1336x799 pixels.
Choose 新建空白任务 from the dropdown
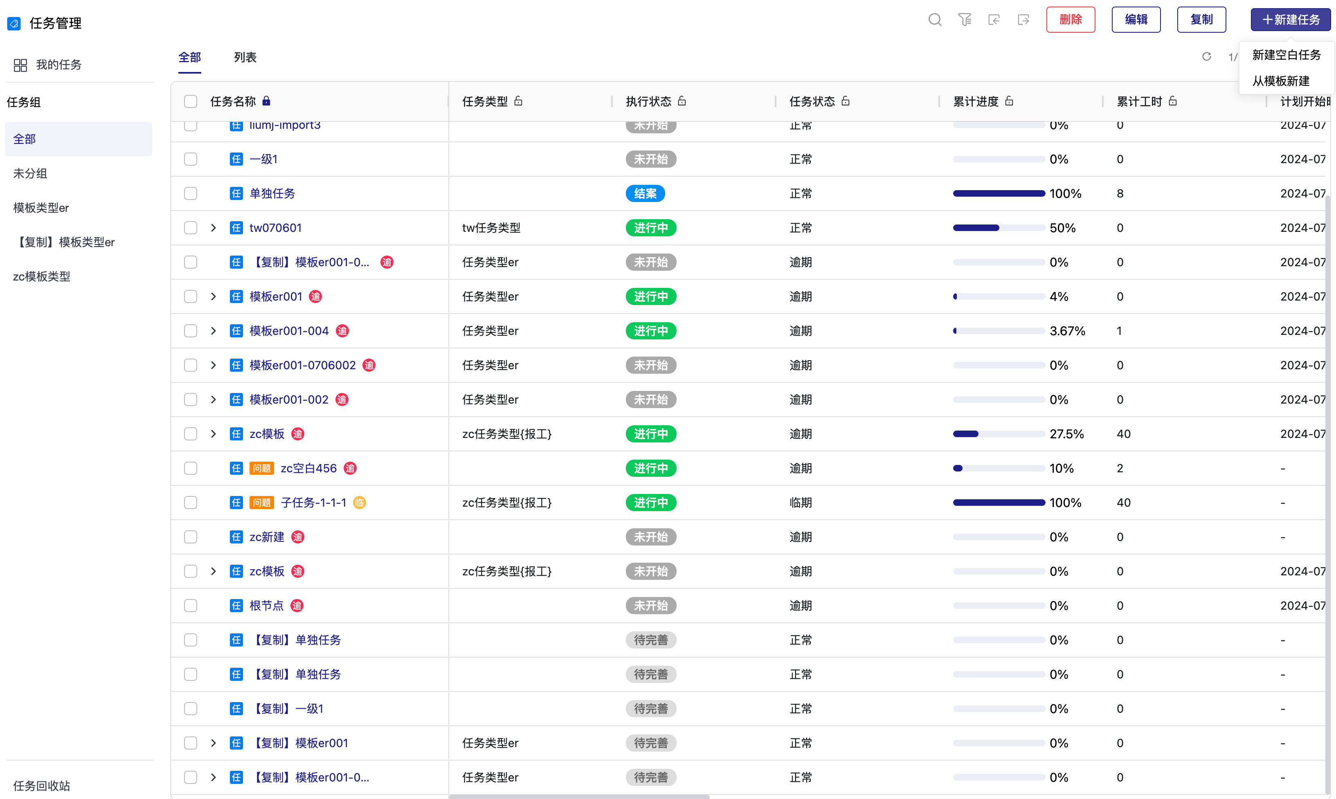[x=1286, y=55]
